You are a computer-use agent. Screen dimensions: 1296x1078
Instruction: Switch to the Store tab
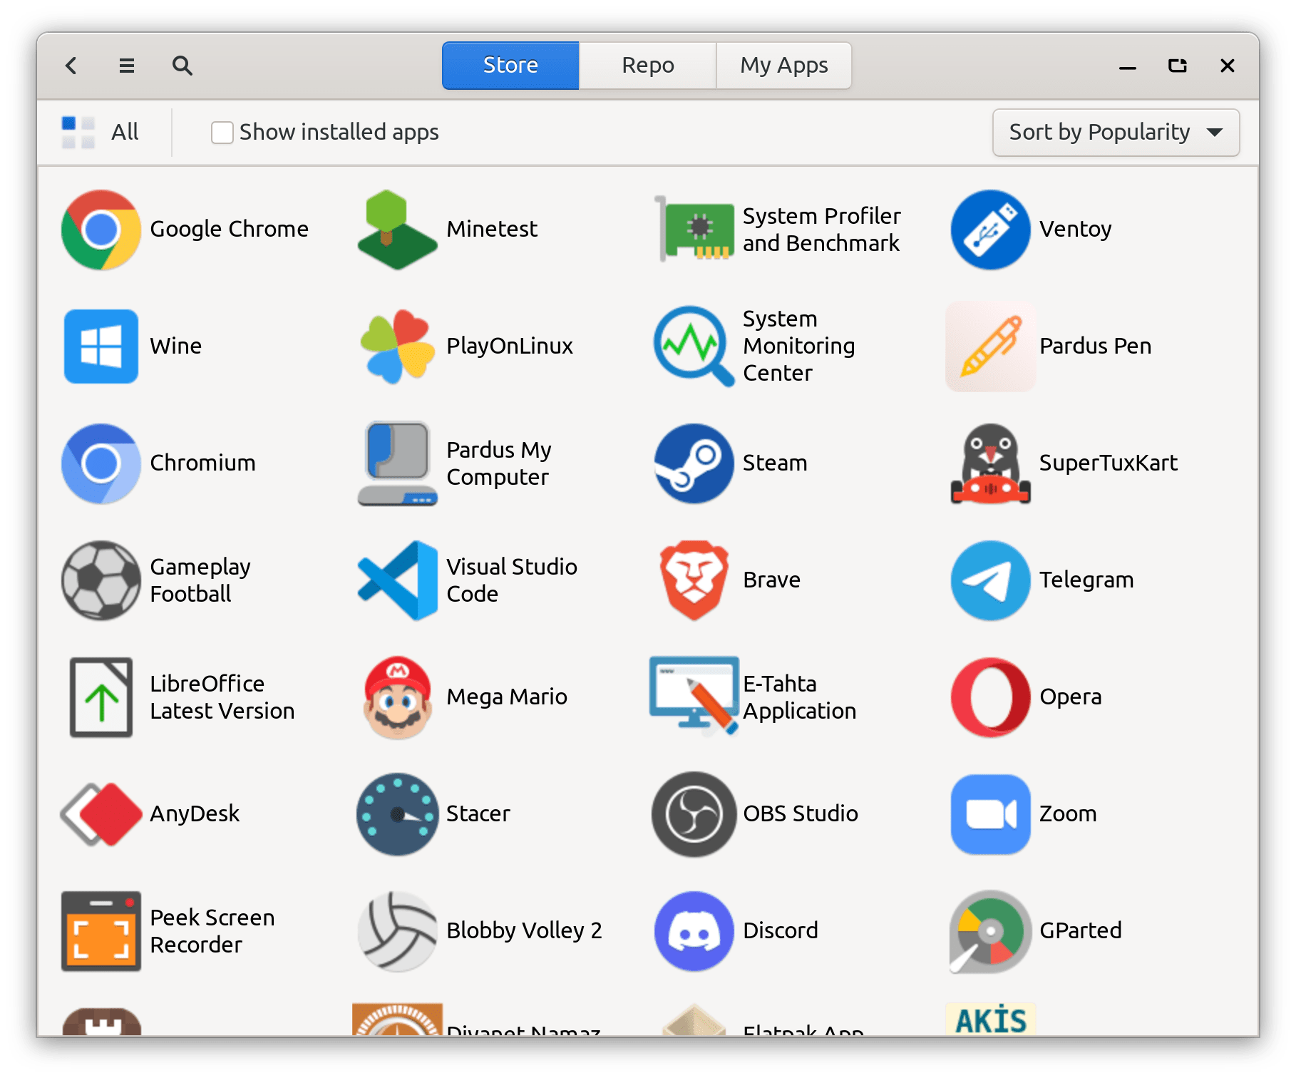click(x=510, y=66)
